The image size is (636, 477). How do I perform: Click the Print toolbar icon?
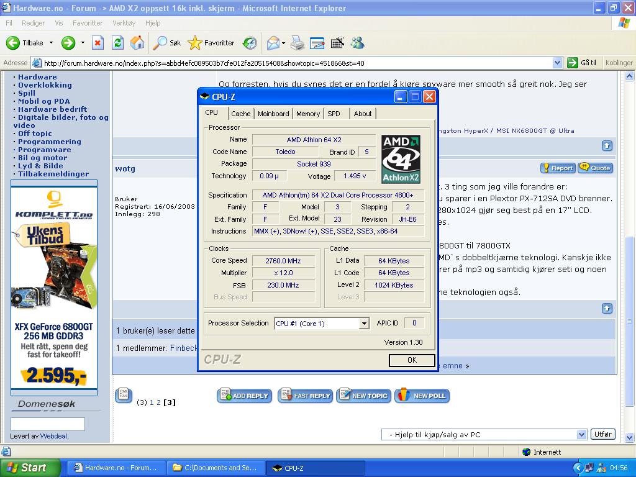(298, 43)
